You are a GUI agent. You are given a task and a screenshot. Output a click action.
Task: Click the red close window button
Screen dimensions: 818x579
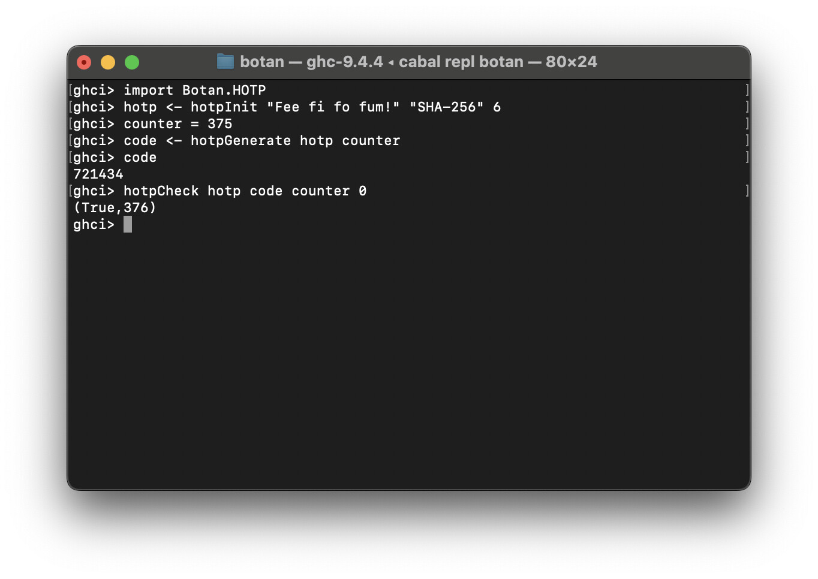84,62
